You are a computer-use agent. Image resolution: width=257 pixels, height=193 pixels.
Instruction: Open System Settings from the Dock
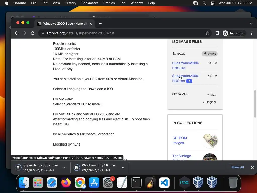point(108,182)
